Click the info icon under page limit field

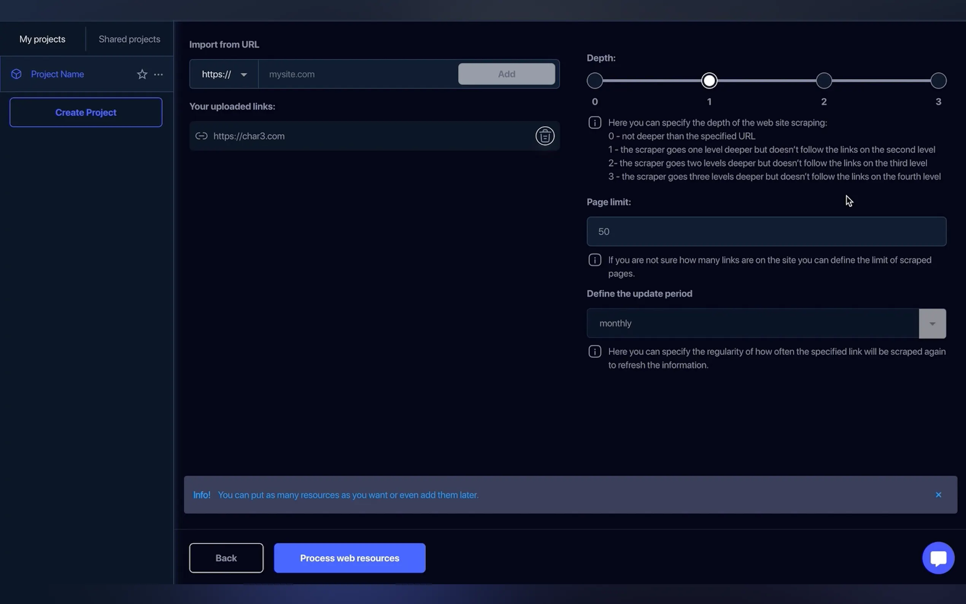click(594, 260)
